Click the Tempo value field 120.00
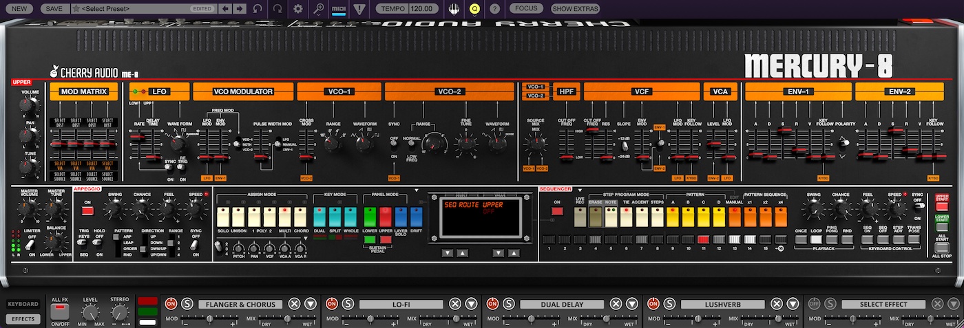The width and height of the screenshot is (964, 328). [x=421, y=9]
